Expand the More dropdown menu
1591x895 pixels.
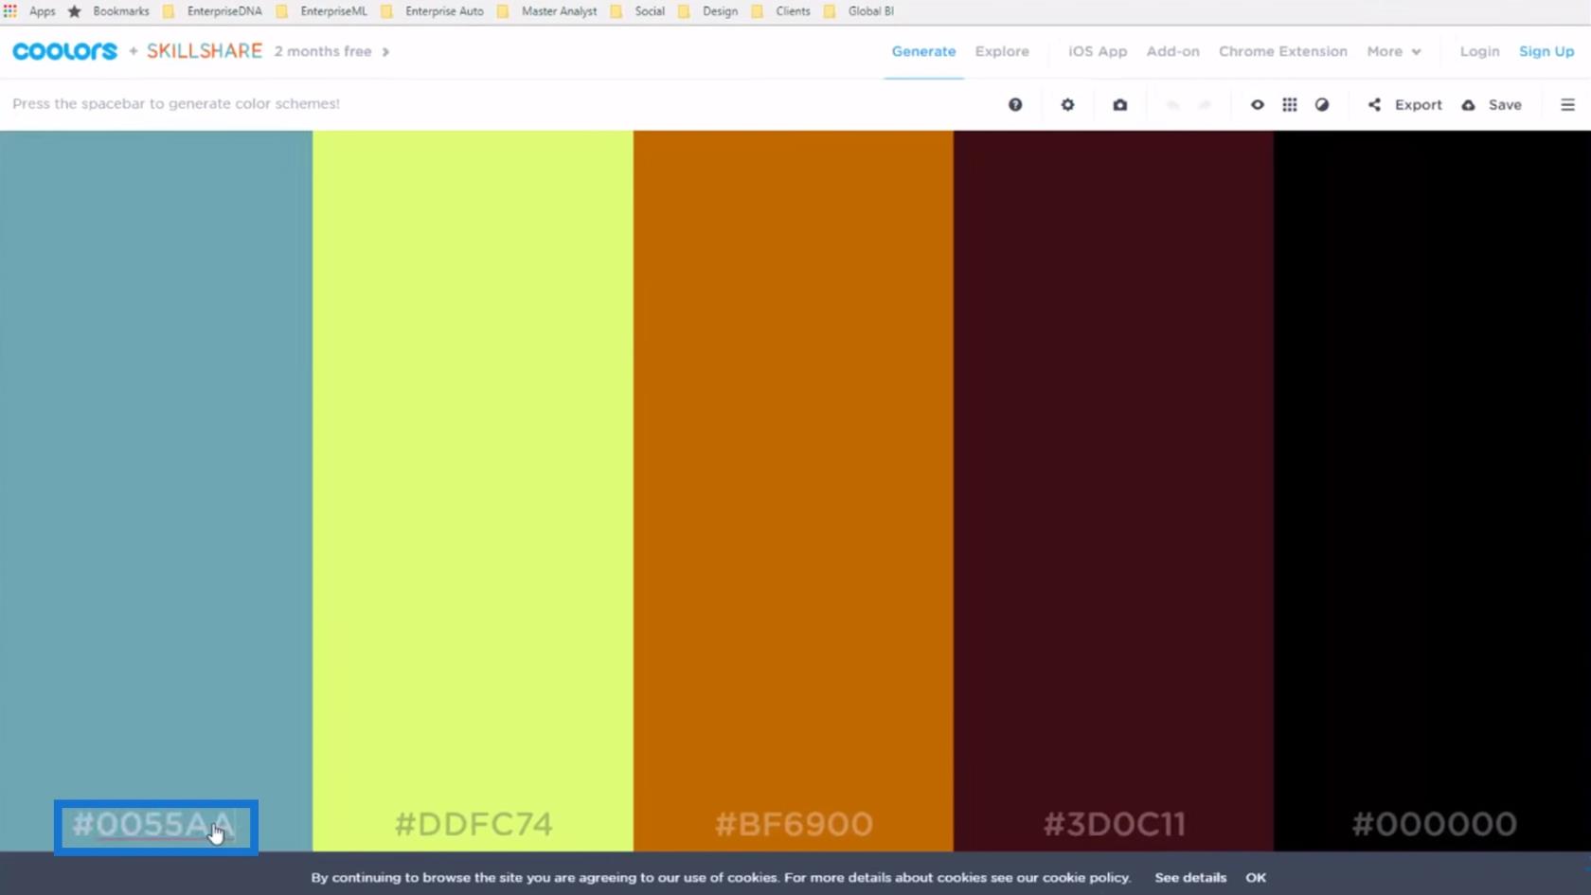tap(1393, 51)
